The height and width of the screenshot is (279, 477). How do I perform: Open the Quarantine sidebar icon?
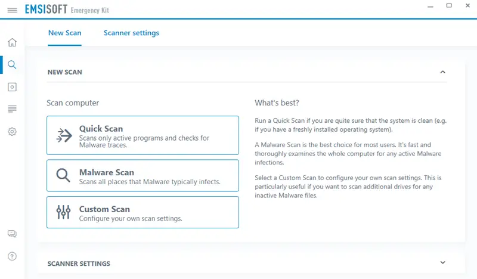pos(12,87)
